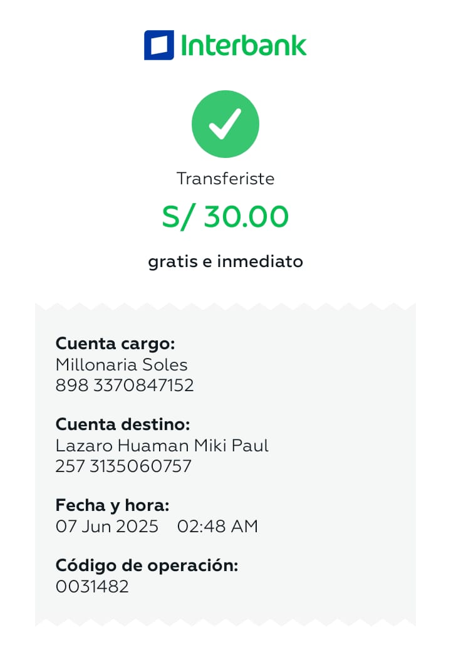Click the blue Interbank square logo icon
Image resolution: width=451 pixels, height=667 pixels.
coord(158,45)
